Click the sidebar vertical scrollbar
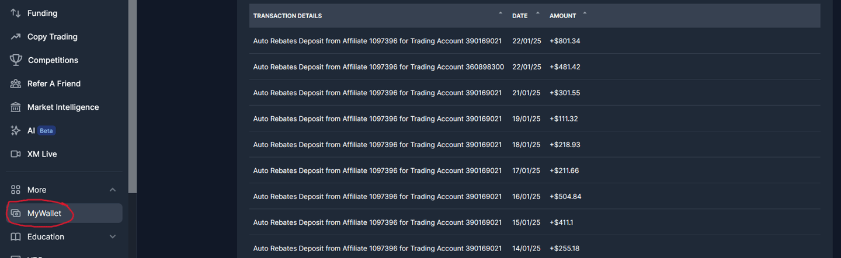The image size is (841, 258). coord(133,96)
